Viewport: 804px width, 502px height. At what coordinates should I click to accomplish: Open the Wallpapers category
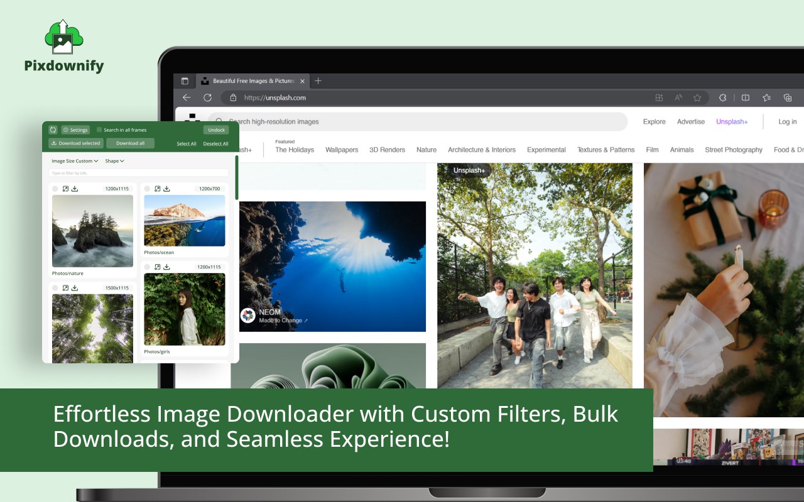coord(342,150)
